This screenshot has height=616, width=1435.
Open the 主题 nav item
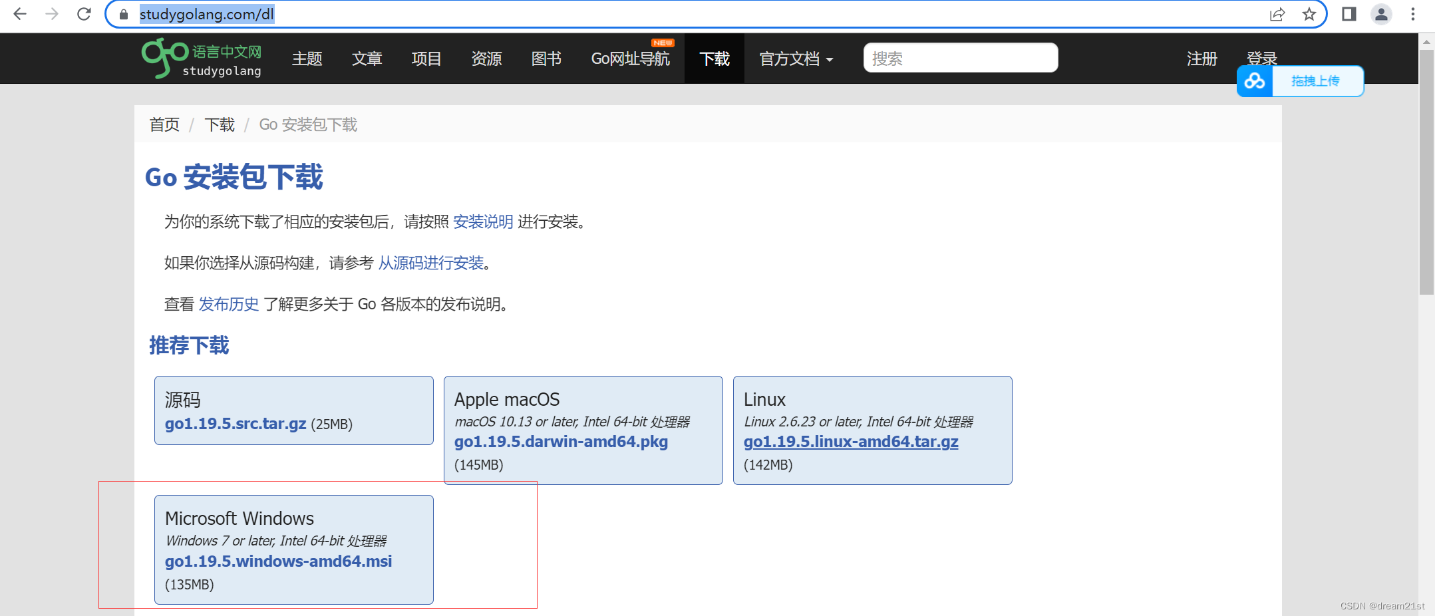(307, 59)
